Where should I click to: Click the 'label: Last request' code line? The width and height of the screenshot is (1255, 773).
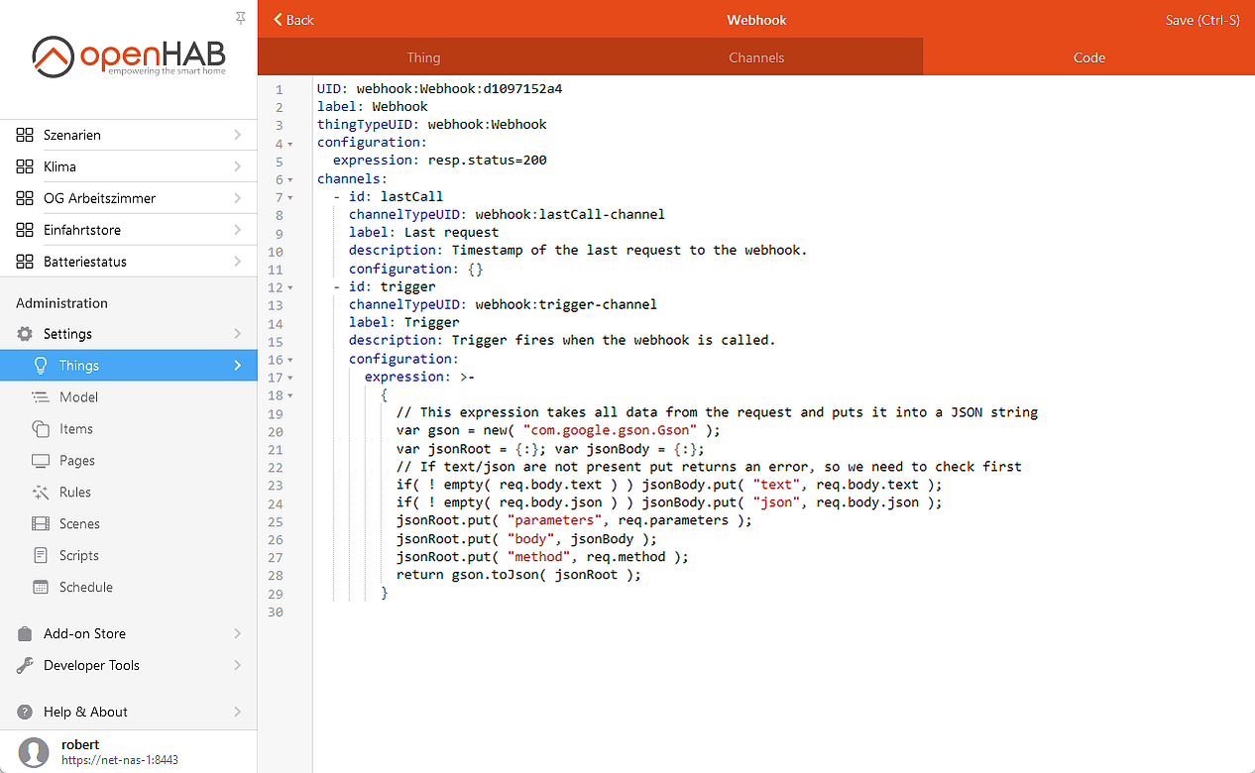pyautogui.click(x=424, y=233)
